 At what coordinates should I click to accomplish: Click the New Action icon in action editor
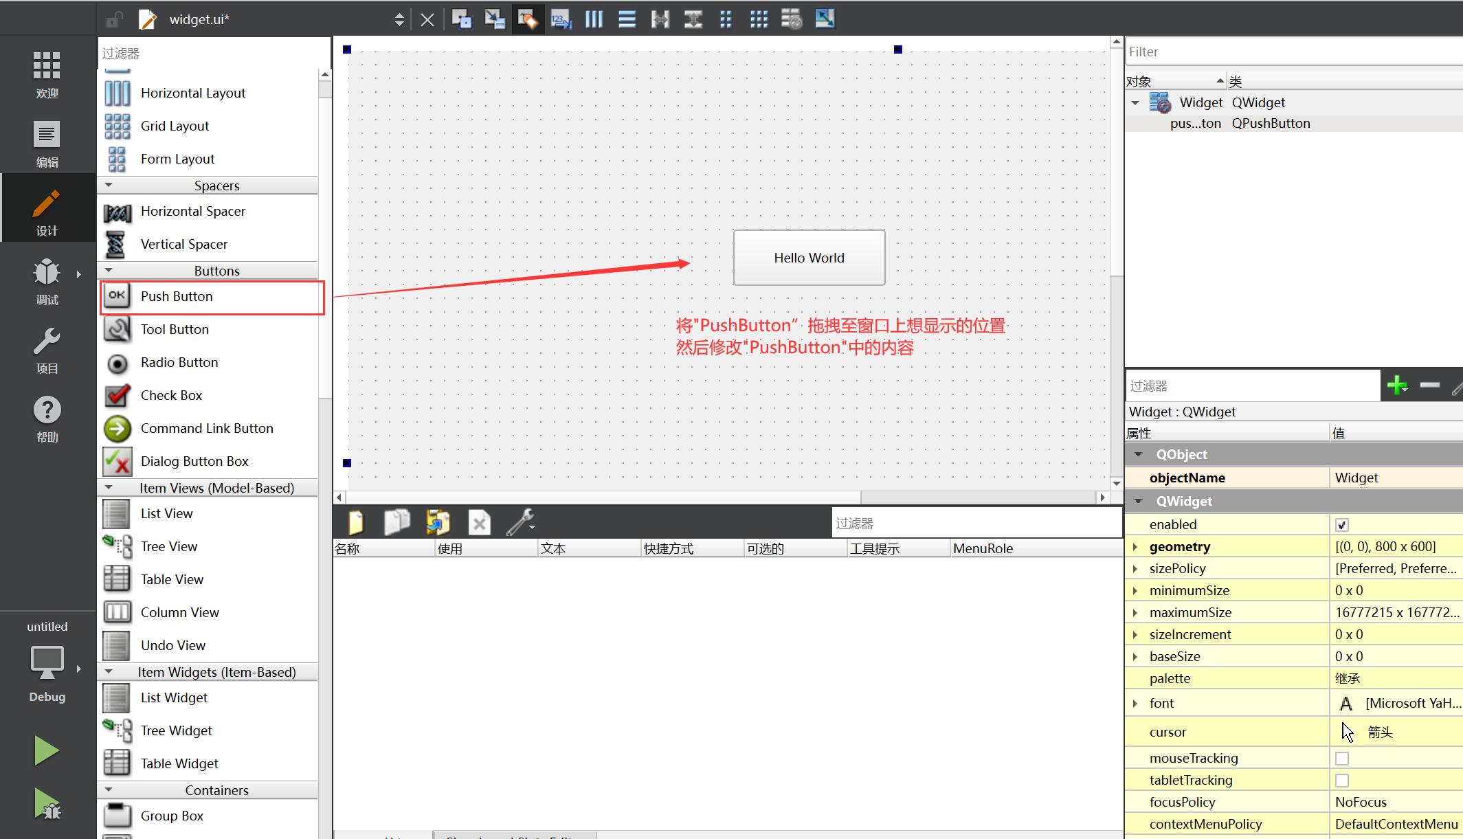tap(356, 523)
